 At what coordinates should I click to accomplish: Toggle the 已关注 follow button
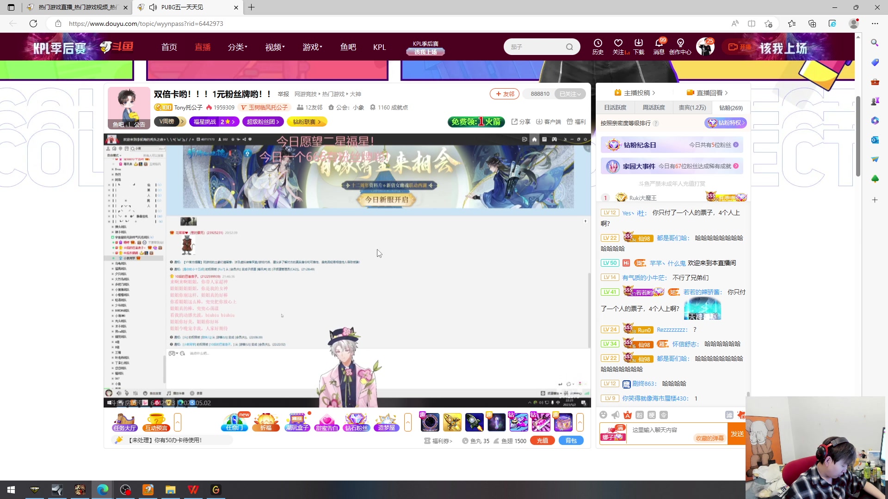(x=570, y=94)
